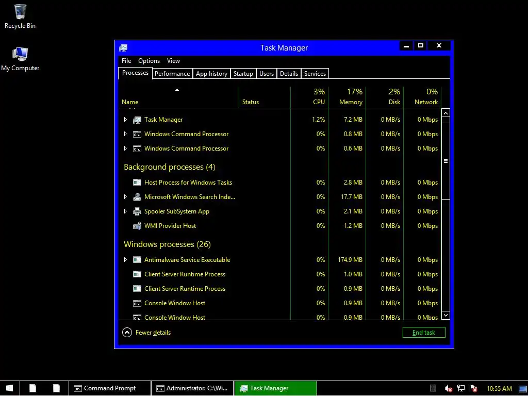Image resolution: width=528 pixels, height=396 pixels.
Task: Click the Task Manager title bar icon
Action: [x=123, y=48]
